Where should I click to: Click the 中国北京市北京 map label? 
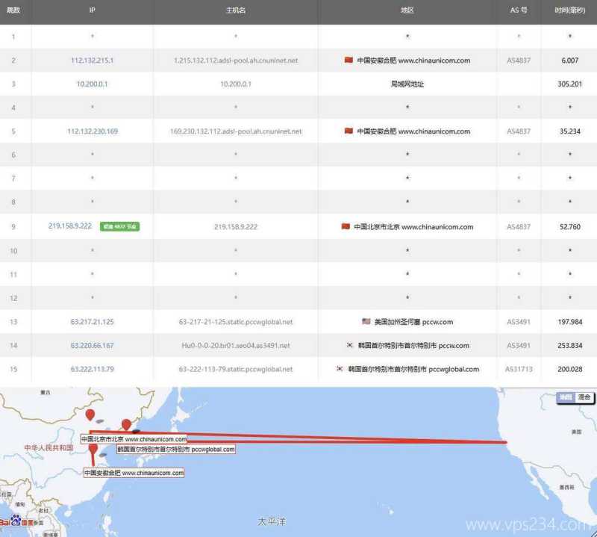pos(134,439)
